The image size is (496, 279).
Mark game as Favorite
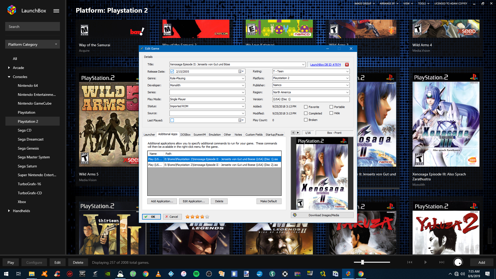click(306, 107)
